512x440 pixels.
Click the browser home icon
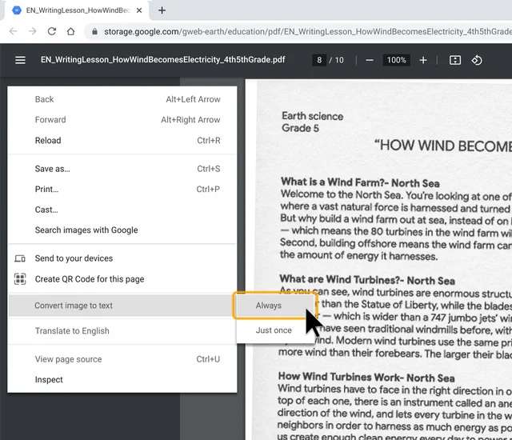coord(71,31)
